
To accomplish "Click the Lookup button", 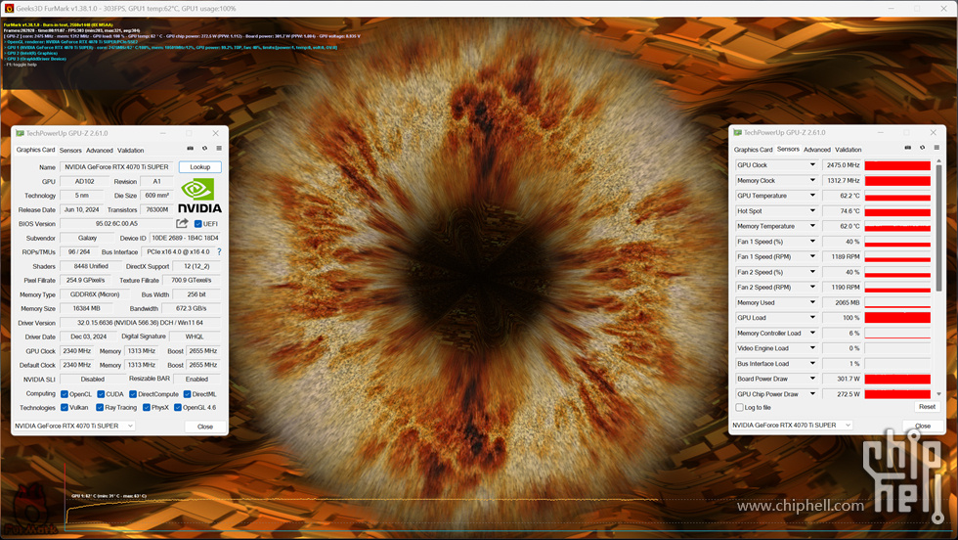I will pyautogui.click(x=199, y=167).
